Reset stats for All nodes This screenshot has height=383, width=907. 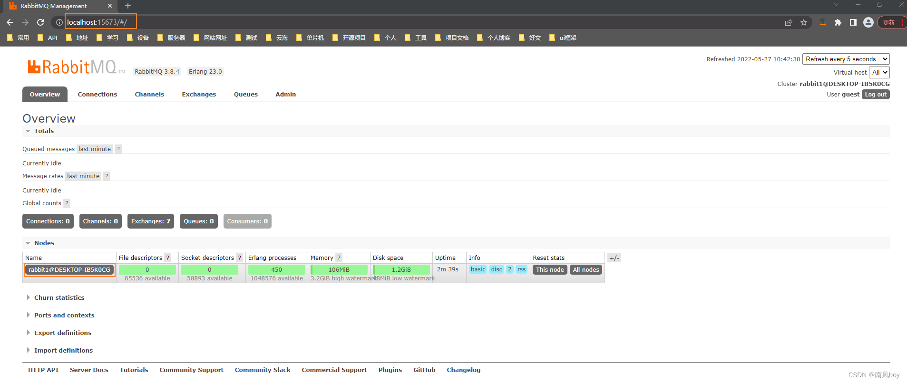586,270
